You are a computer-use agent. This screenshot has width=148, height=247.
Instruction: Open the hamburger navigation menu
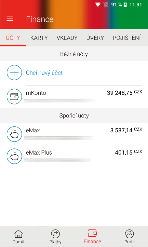(10, 19)
